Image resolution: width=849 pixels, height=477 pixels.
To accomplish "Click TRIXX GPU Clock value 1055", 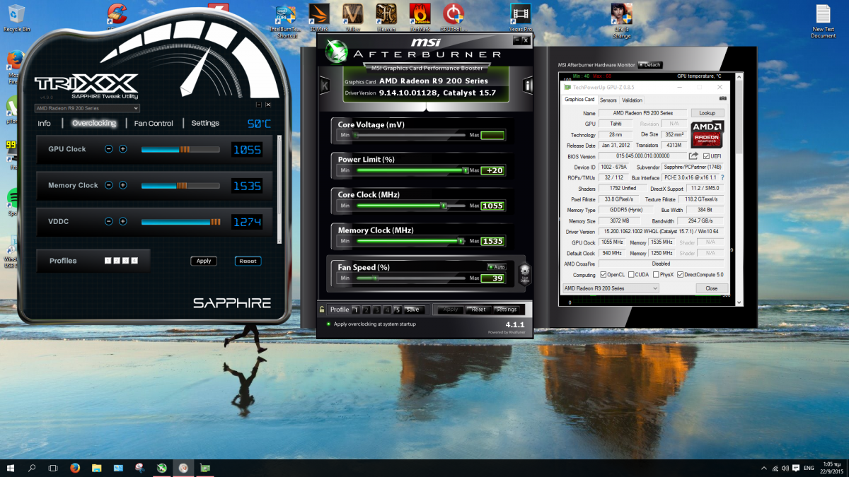I will 247,149.
